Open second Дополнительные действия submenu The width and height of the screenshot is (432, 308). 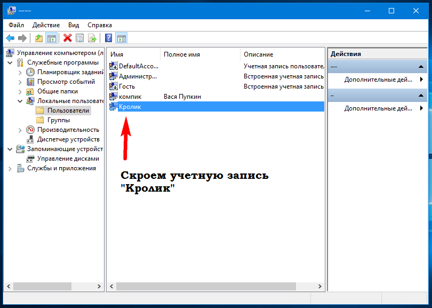click(378, 108)
